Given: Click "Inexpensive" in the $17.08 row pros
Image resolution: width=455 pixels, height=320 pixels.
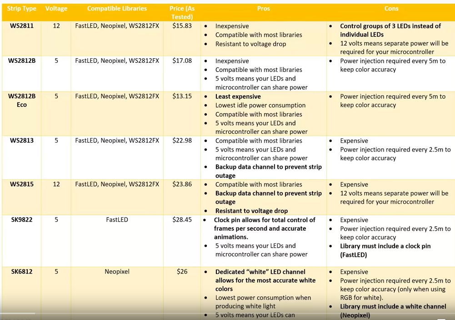Looking at the screenshot, I should click(232, 61).
